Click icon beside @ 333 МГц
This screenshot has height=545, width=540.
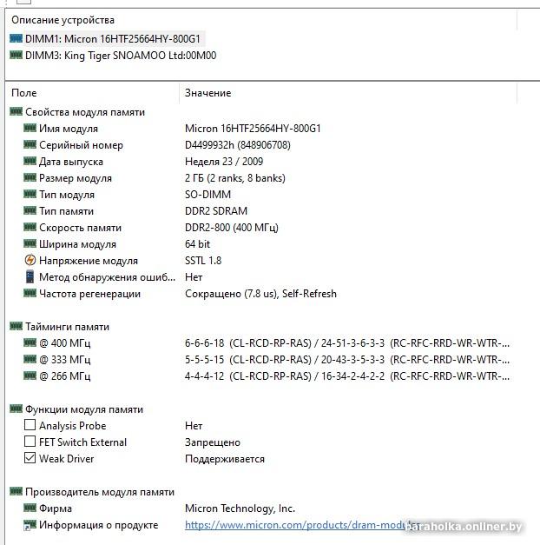[x=30, y=359]
